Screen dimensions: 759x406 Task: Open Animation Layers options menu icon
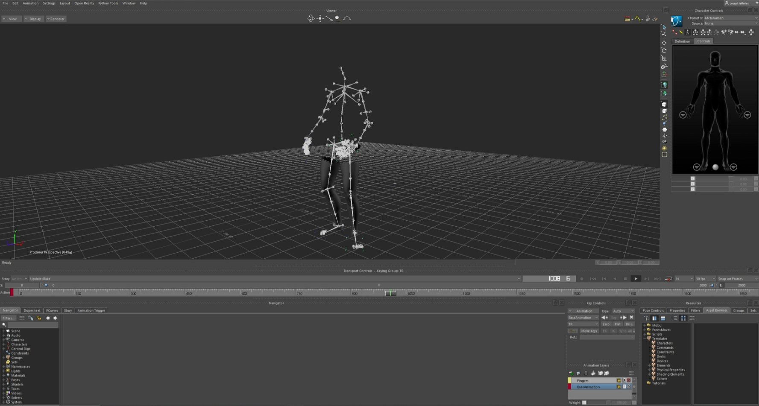pos(631,373)
